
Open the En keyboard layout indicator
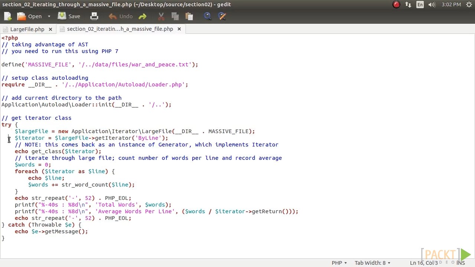pyautogui.click(x=420, y=4)
